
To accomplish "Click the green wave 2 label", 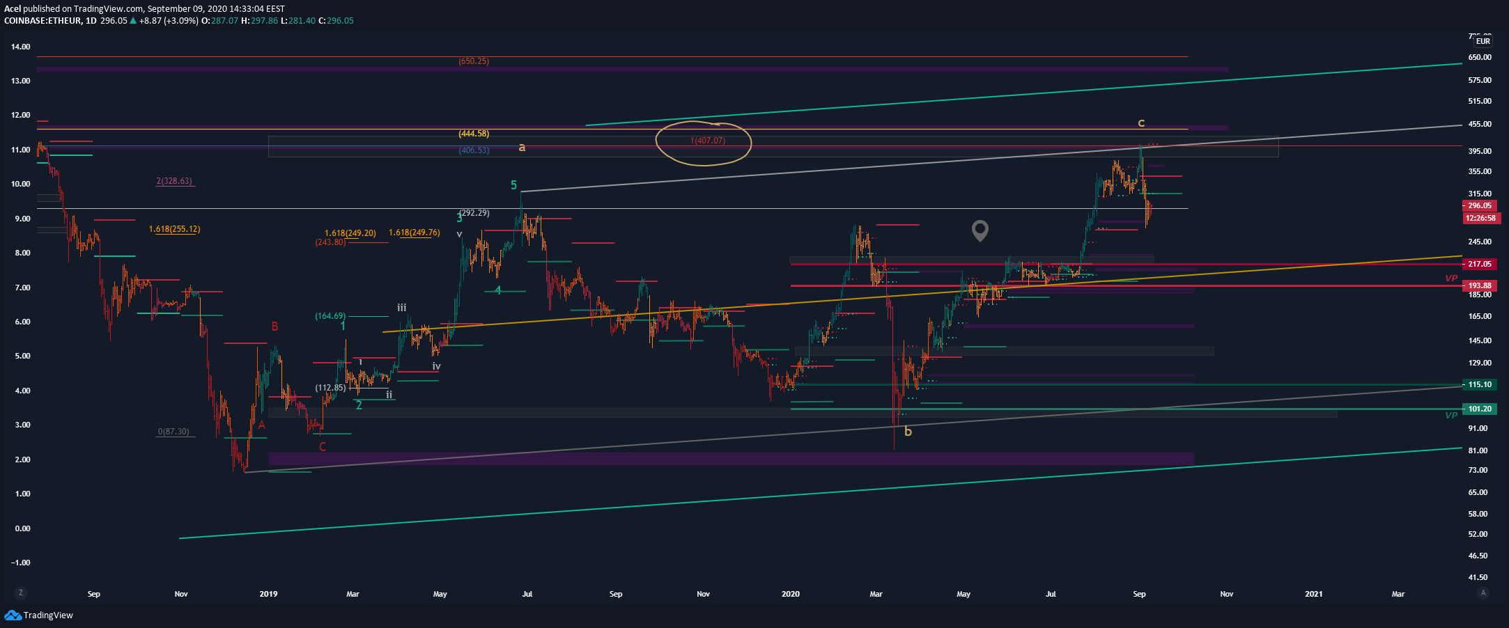I will (359, 405).
